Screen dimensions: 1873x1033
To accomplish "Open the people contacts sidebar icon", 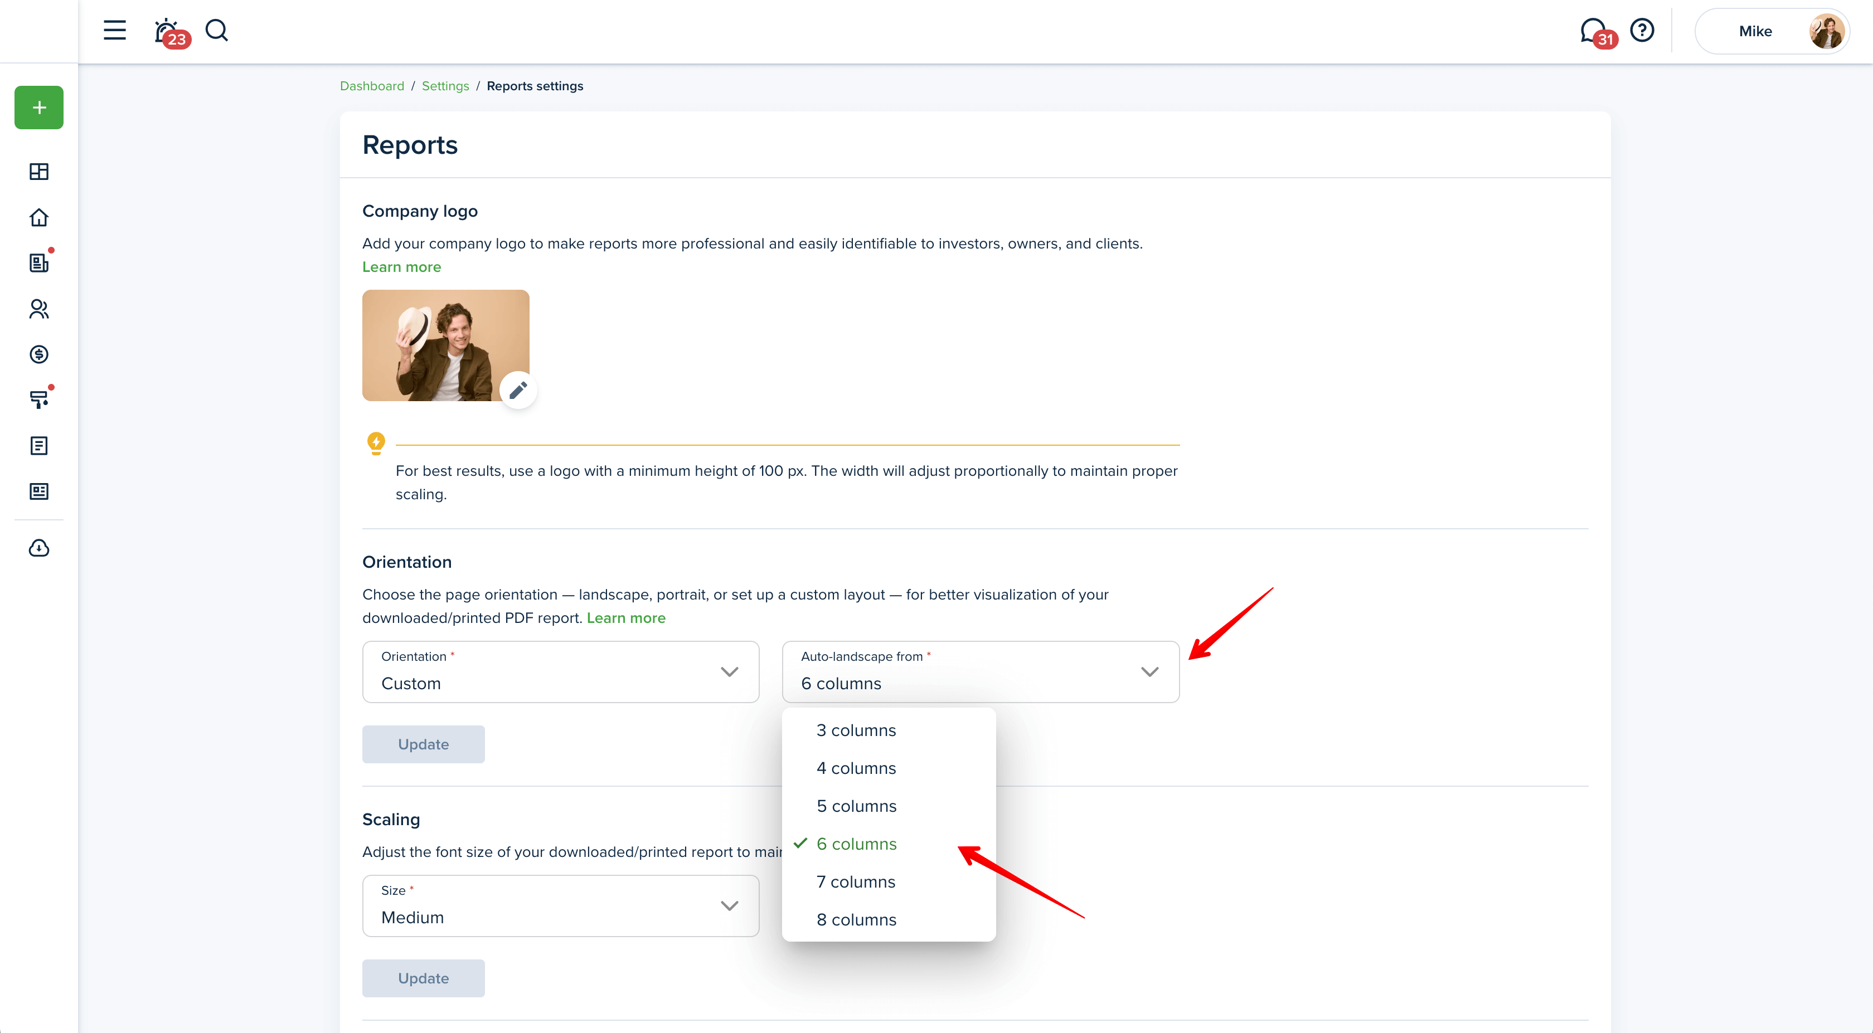I will tap(39, 309).
